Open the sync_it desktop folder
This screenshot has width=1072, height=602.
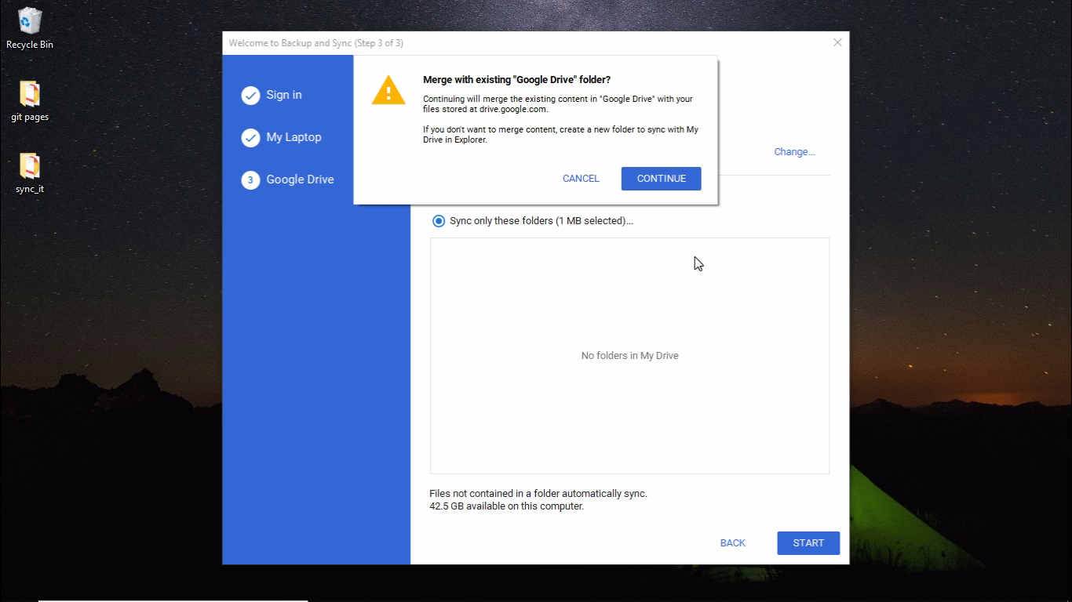29,166
